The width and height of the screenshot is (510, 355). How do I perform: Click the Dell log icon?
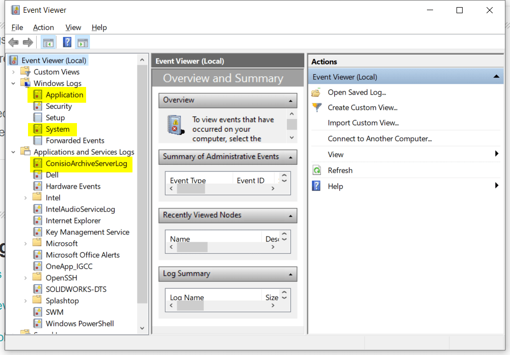(38, 175)
